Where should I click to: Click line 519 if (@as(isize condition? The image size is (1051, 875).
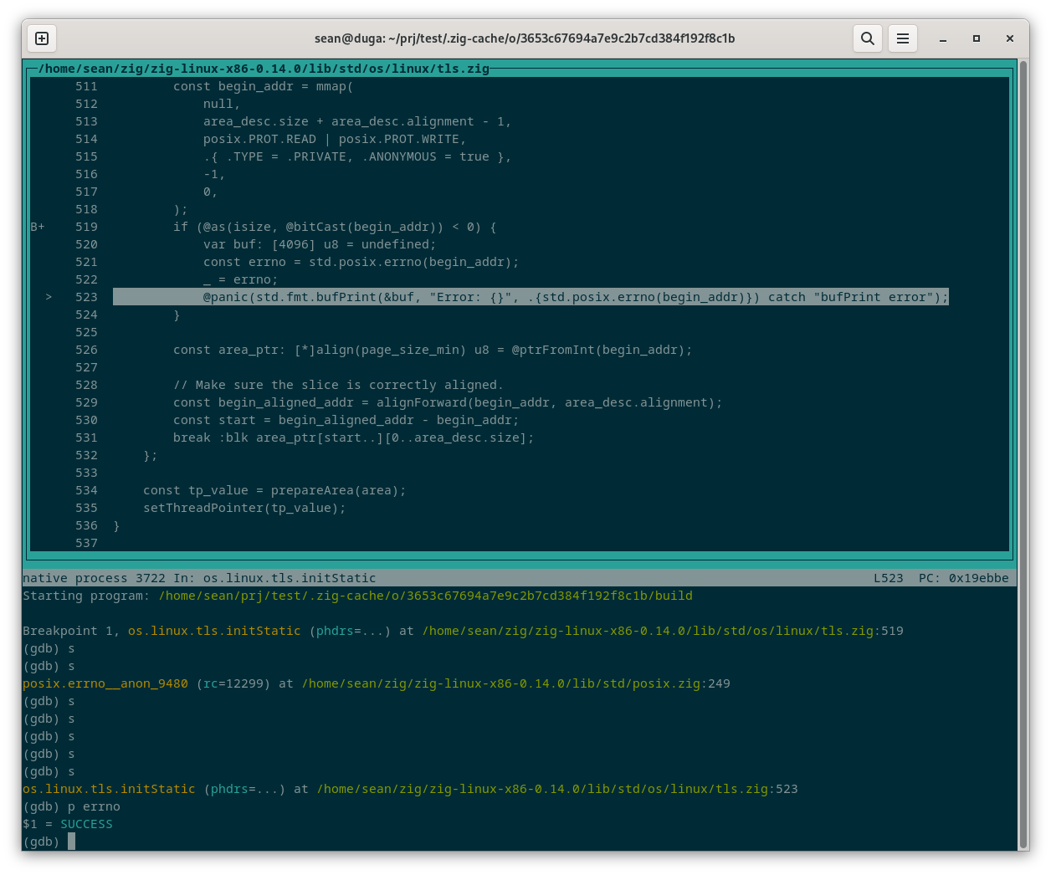(335, 227)
